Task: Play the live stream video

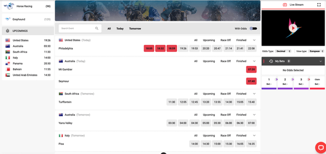Action: pos(293,28)
